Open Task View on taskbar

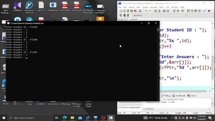(56, 118)
